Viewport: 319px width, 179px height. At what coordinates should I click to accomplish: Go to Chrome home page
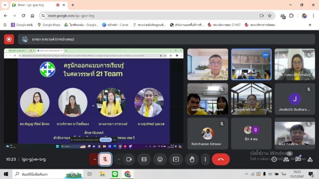point(32,16)
